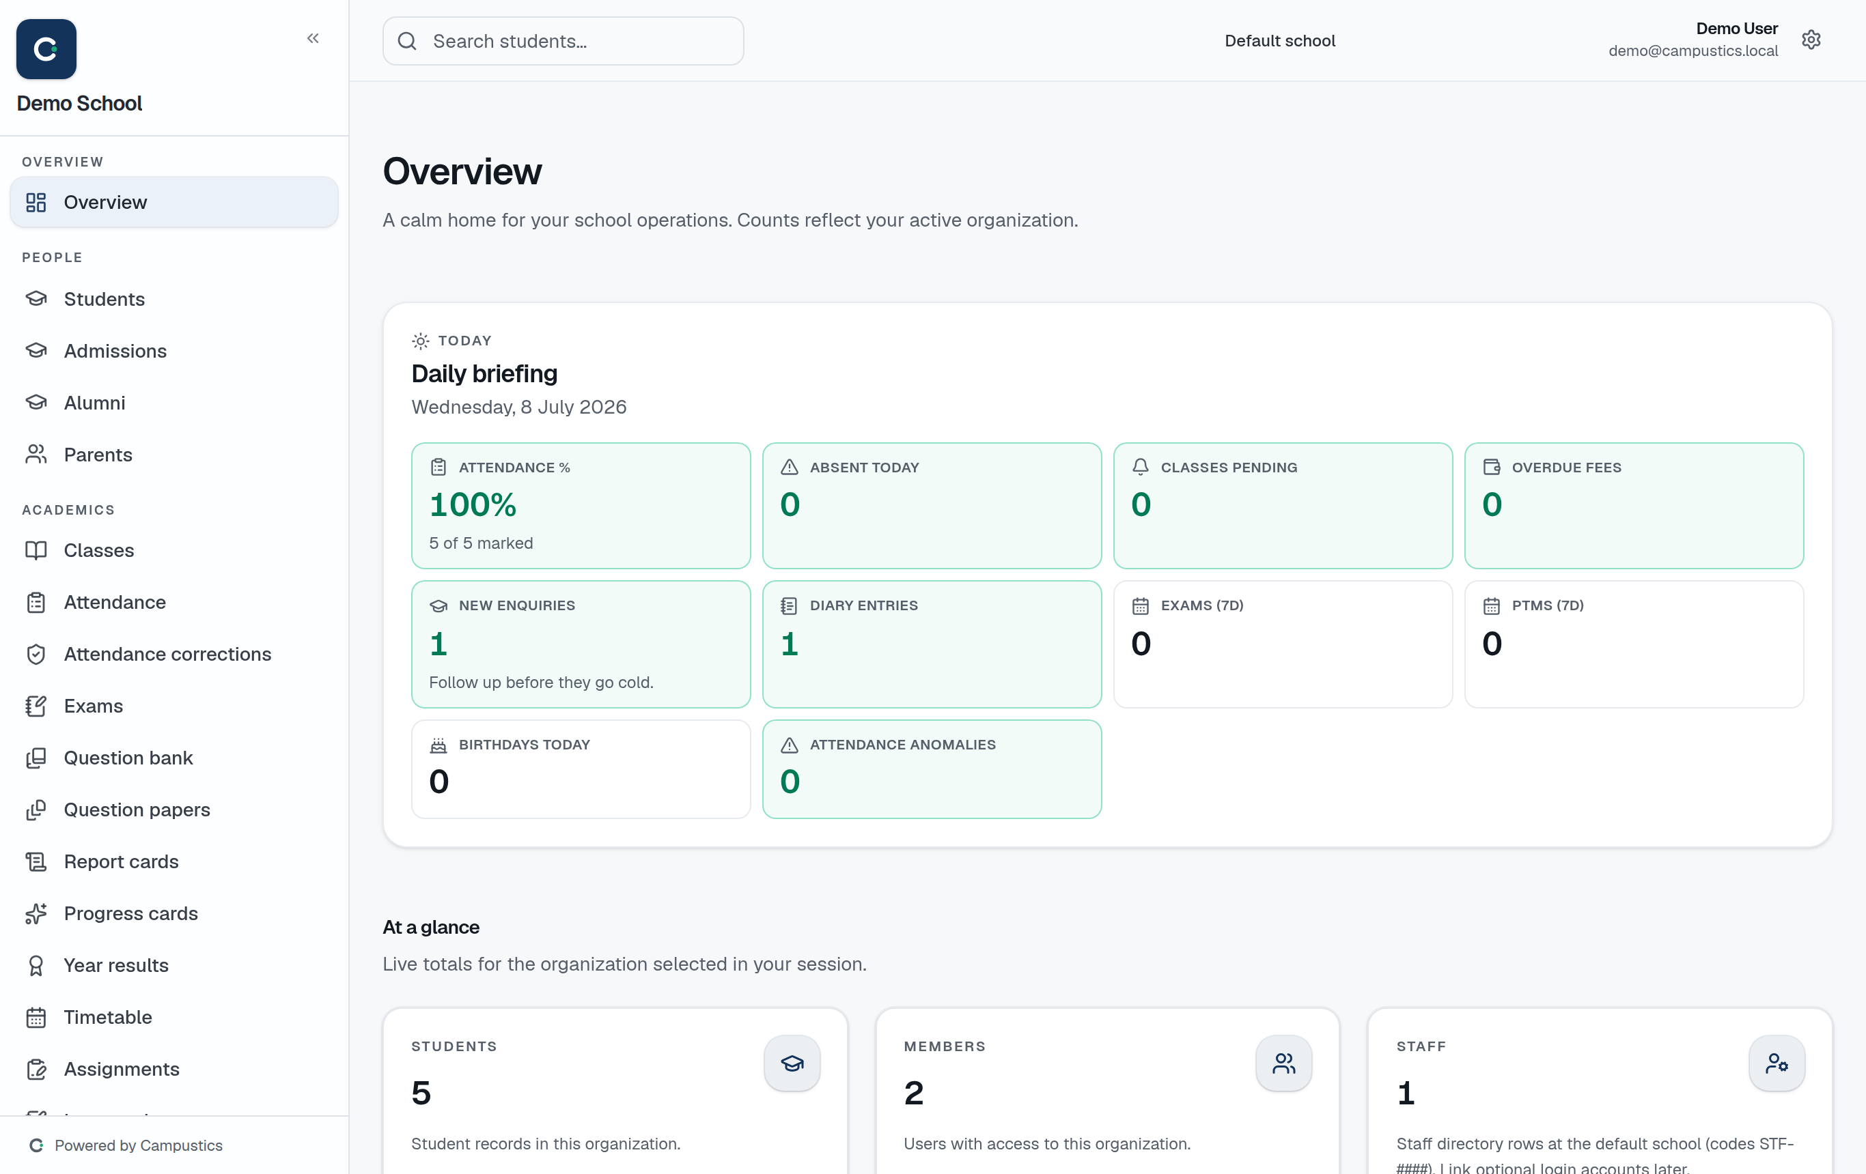Screen dimensions: 1866x1174
Task: Click the Campustics logo in the sidebar
Action: tap(46, 48)
